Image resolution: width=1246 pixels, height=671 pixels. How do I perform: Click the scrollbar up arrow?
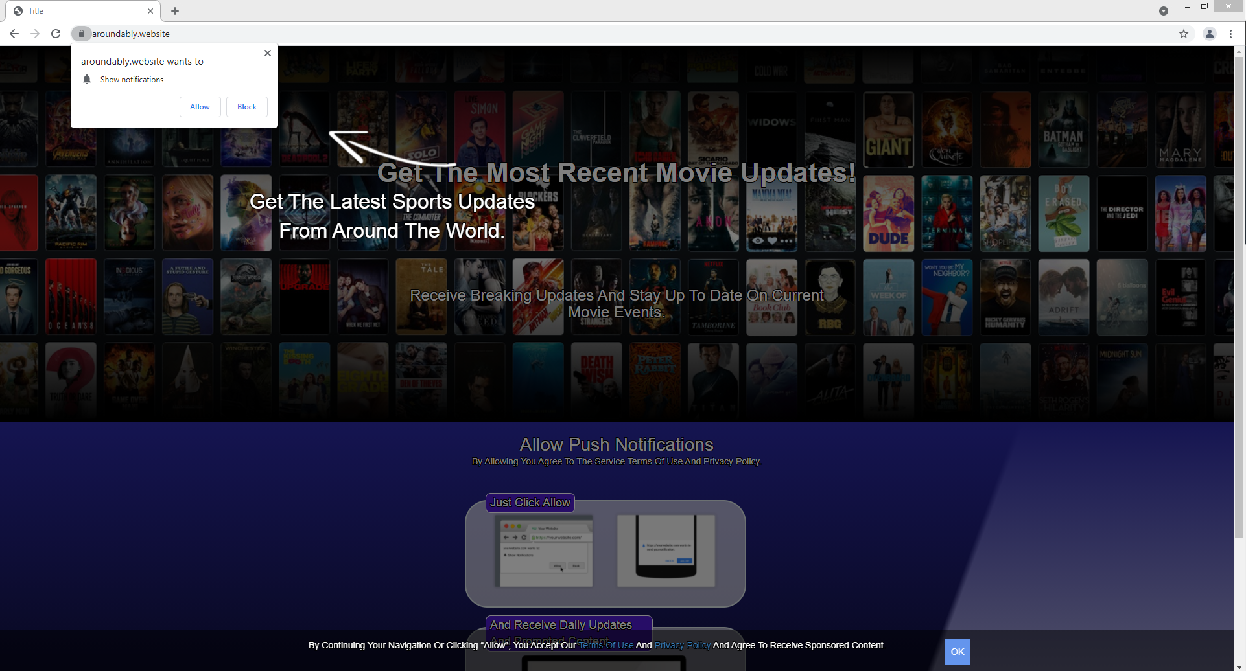pyautogui.click(x=1240, y=51)
